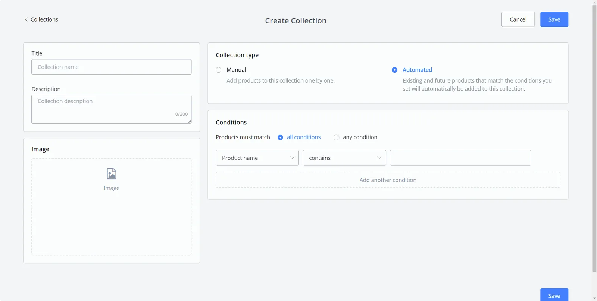This screenshot has width=597, height=301.
Task: Click the Product name dropdown arrow
Action: point(292,158)
